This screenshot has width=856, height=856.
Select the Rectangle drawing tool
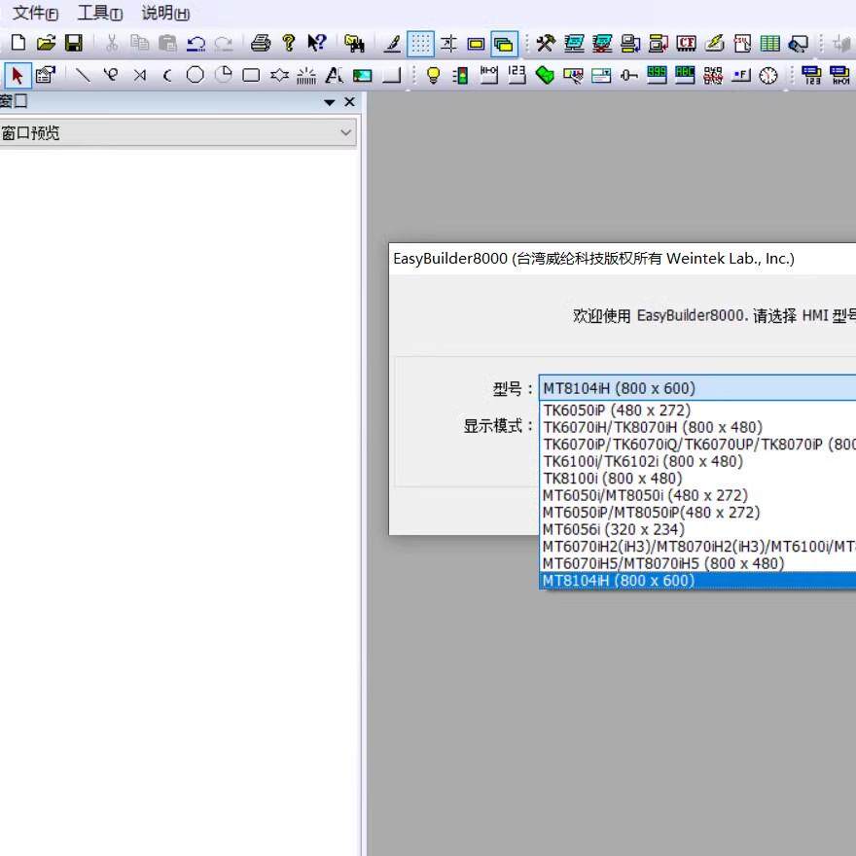(x=251, y=75)
